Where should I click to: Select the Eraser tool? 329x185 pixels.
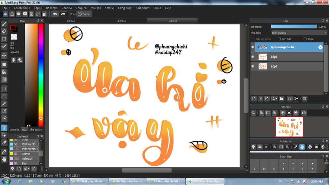[4, 31]
